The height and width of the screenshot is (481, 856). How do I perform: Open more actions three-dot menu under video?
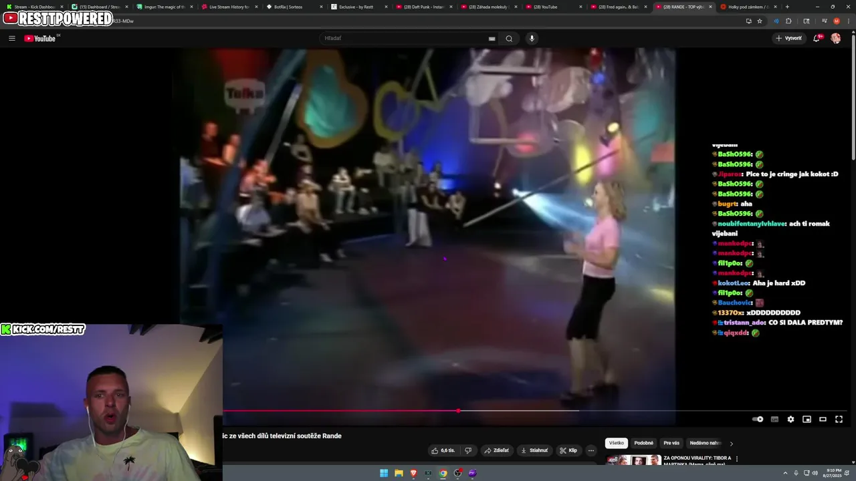(x=591, y=450)
